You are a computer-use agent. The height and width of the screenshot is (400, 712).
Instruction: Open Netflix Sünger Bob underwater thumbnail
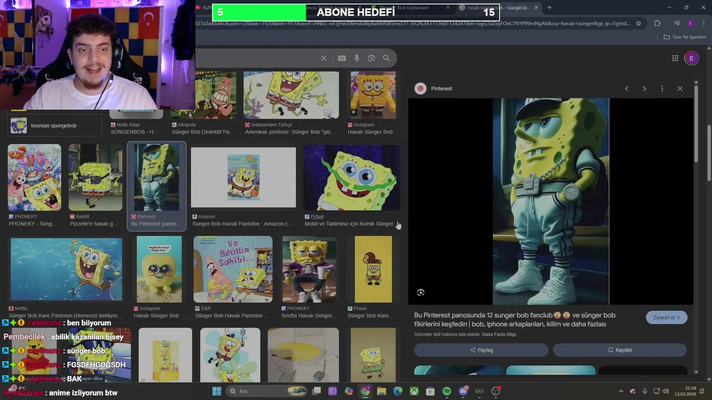click(x=66, y=269)
